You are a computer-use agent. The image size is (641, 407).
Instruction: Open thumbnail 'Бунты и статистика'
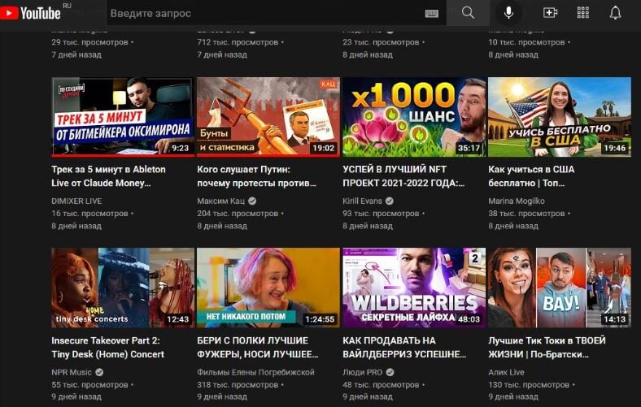click(268, 117)
